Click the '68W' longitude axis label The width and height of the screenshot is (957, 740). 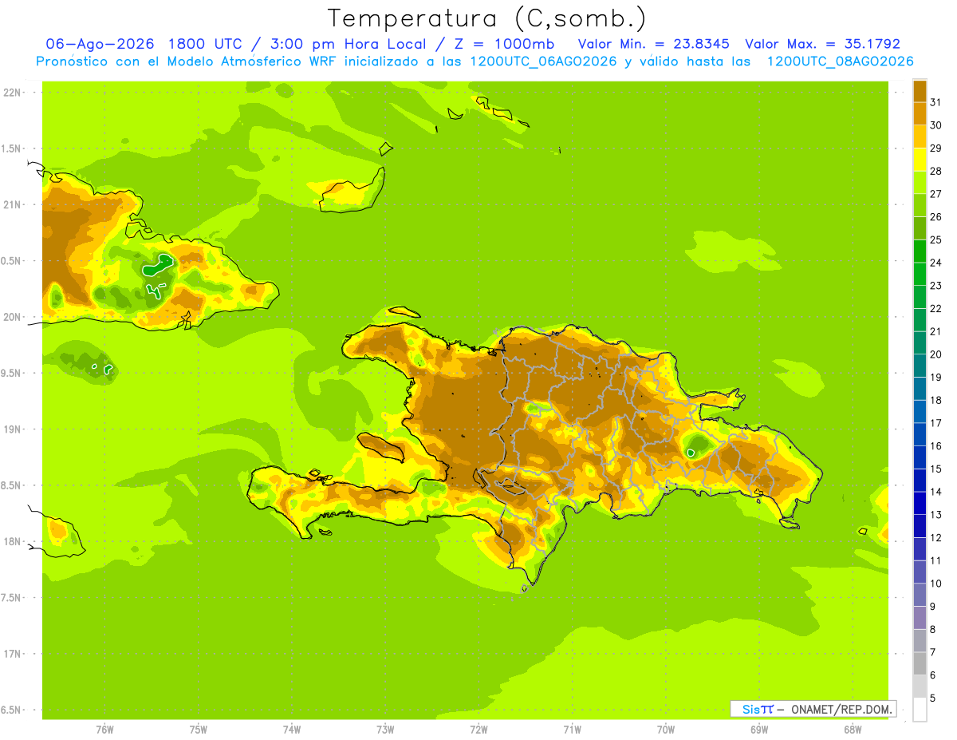coord(853,730)
